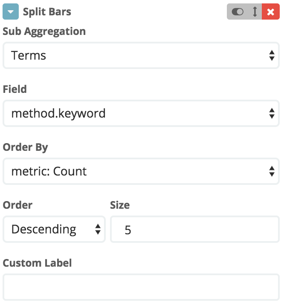Viewport: 284px width, 305px height.
Task: Click the Custom Label heading
Action: click(37, 263)
